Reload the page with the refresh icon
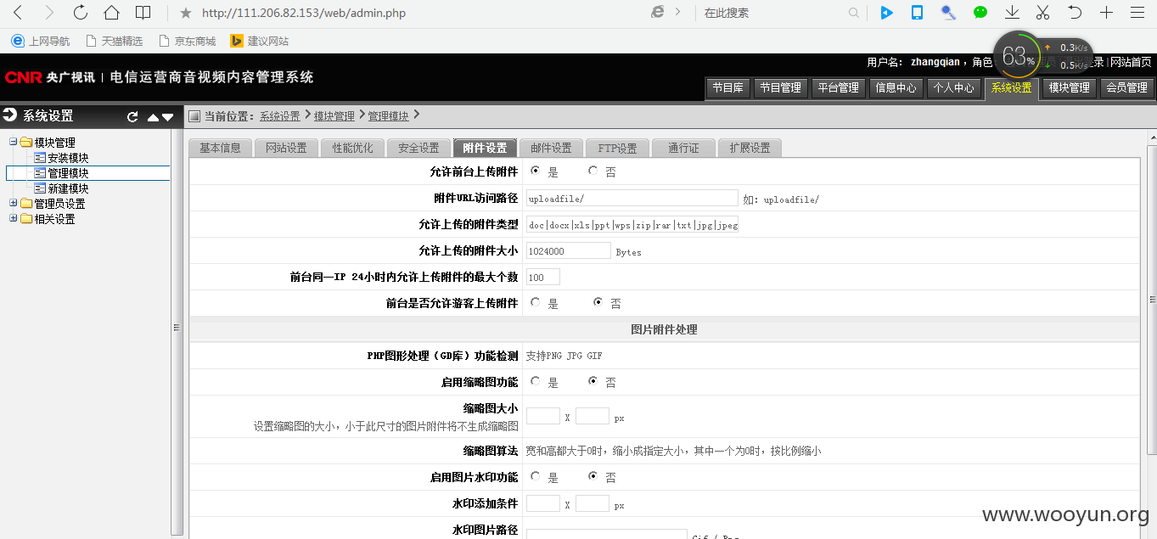 81,13
